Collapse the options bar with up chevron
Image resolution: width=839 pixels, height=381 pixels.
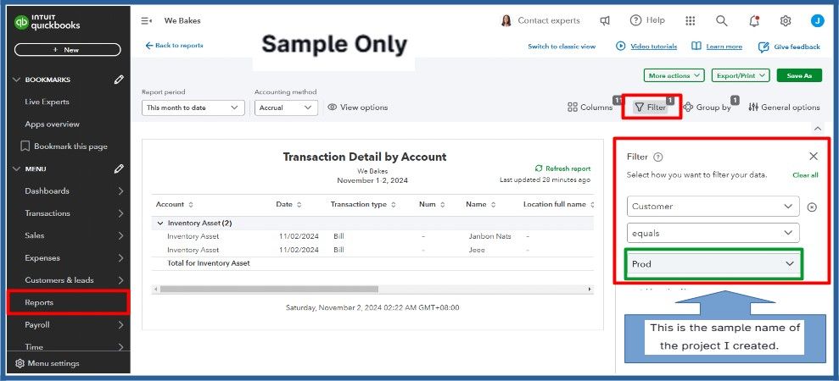click(x=817, y=129)
